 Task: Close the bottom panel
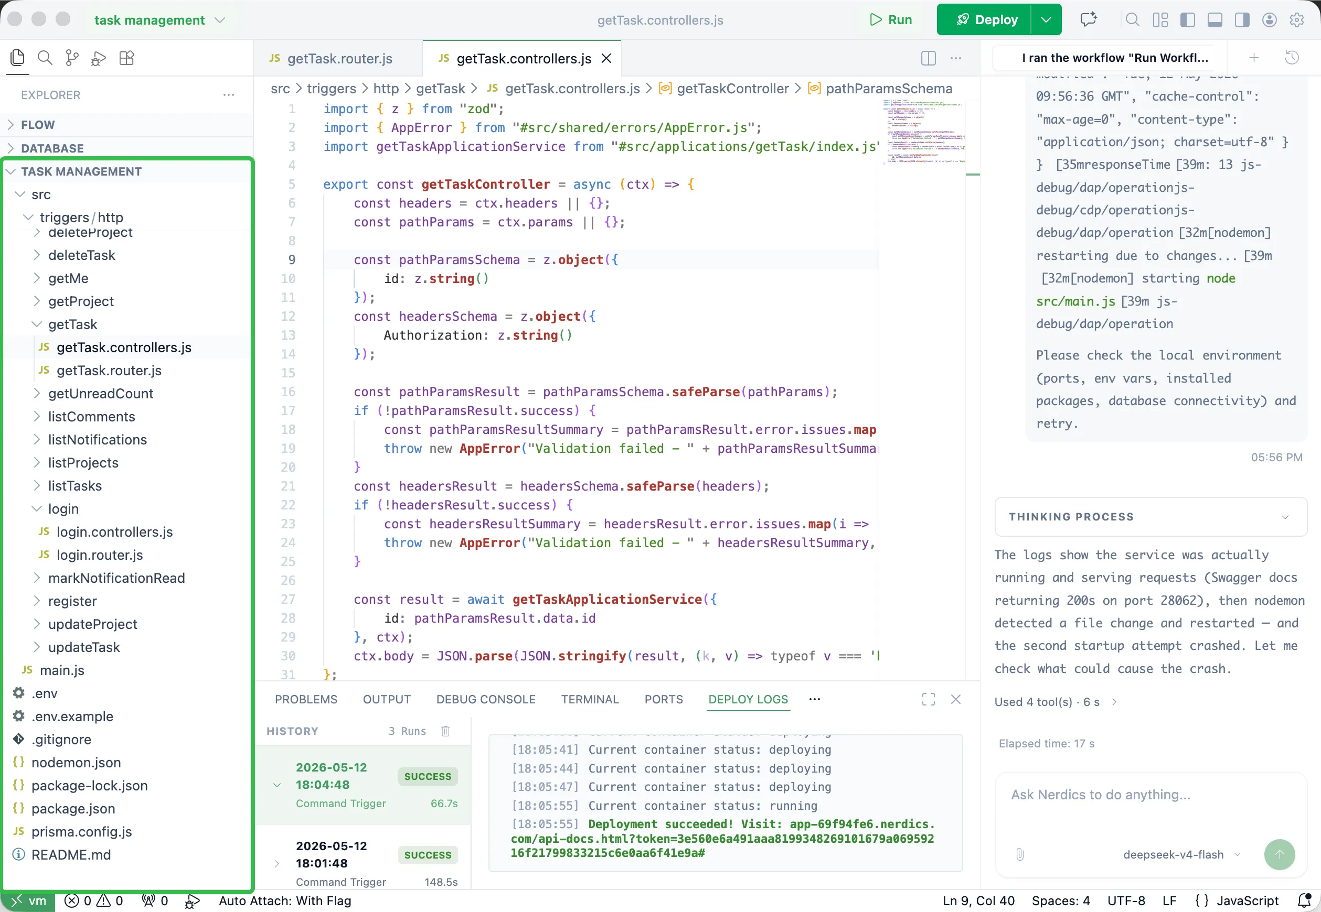tap(955, 699)
